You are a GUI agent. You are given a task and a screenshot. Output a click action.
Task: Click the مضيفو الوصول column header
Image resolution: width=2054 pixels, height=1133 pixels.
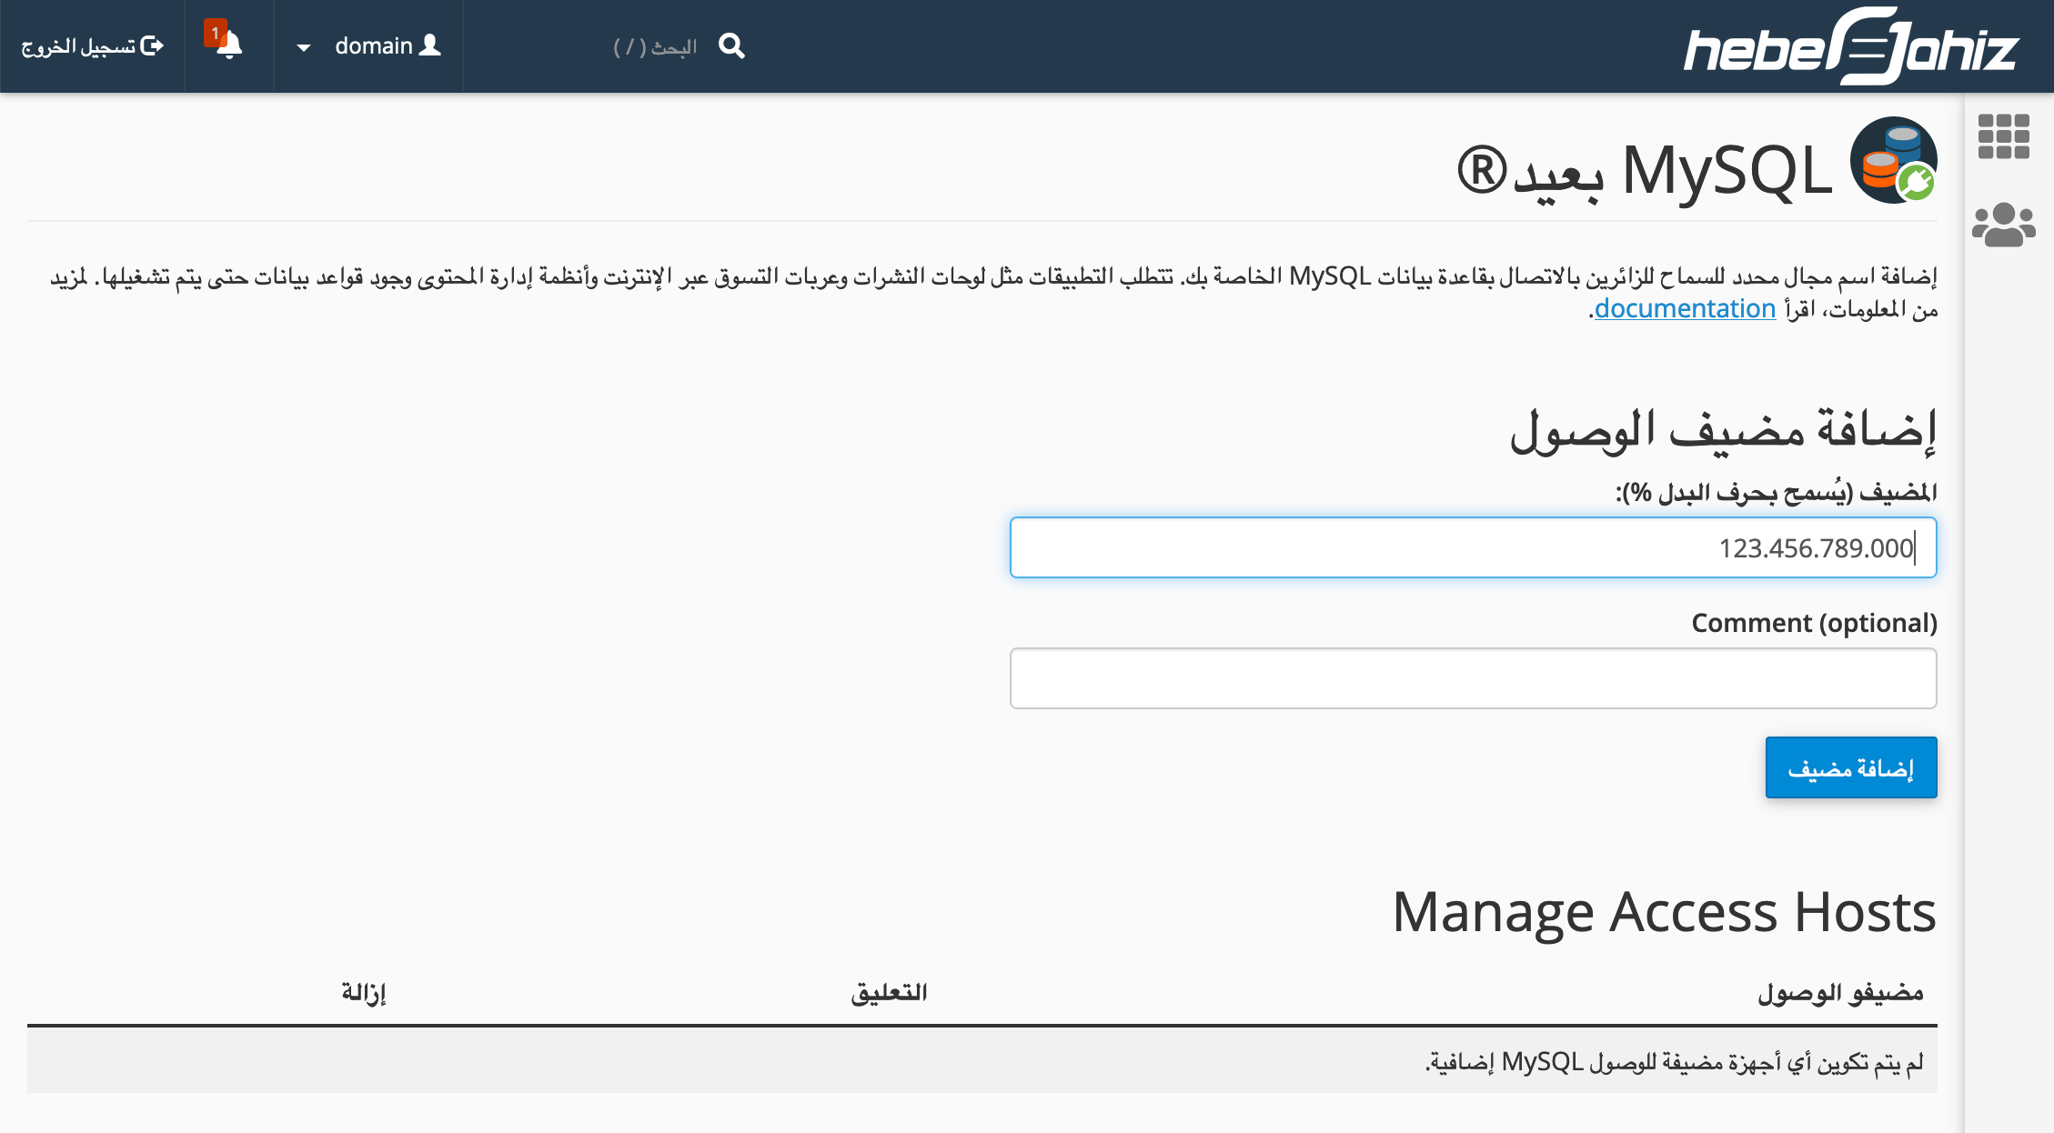tap(1840, 992)
